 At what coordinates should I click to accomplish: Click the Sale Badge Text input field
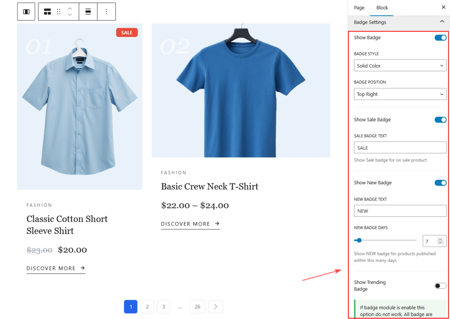pos(400,148)
